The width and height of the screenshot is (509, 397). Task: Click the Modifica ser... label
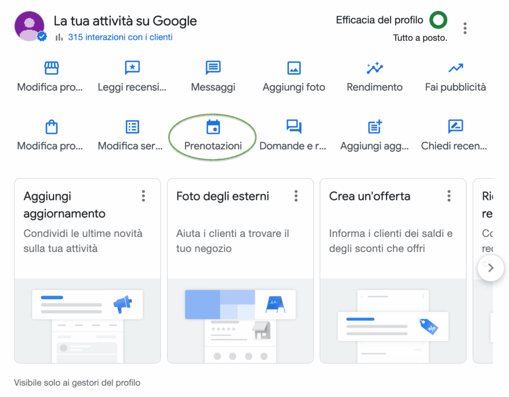pos(130,146)
